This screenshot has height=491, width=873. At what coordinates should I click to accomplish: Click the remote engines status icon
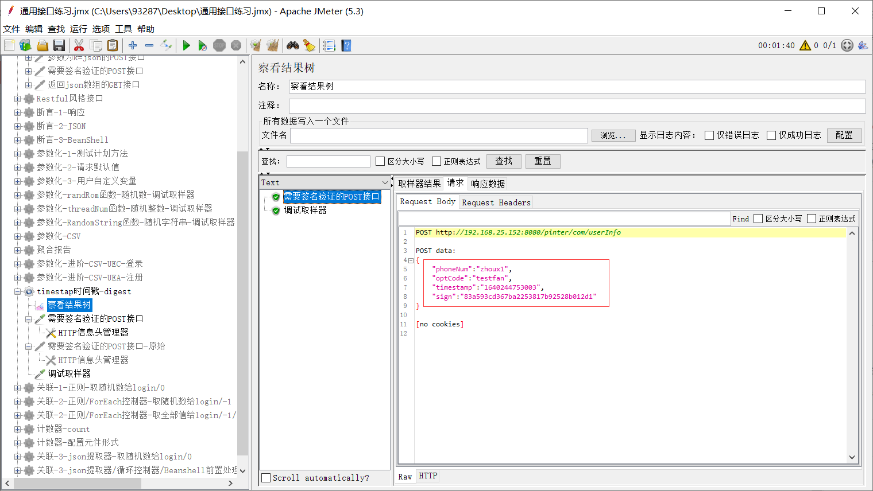(847, 45)
